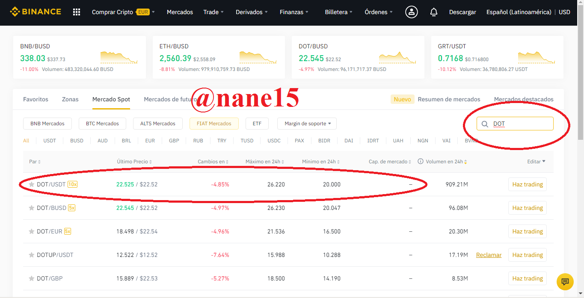
Task: Filter by BUSD quote currency
Action: 77,140
